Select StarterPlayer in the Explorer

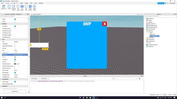(151, 40)
